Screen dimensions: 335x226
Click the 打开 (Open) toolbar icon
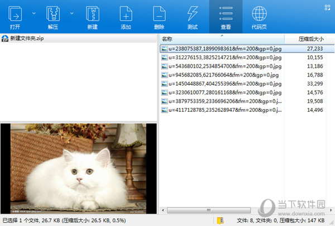click(x=15, y=14)
